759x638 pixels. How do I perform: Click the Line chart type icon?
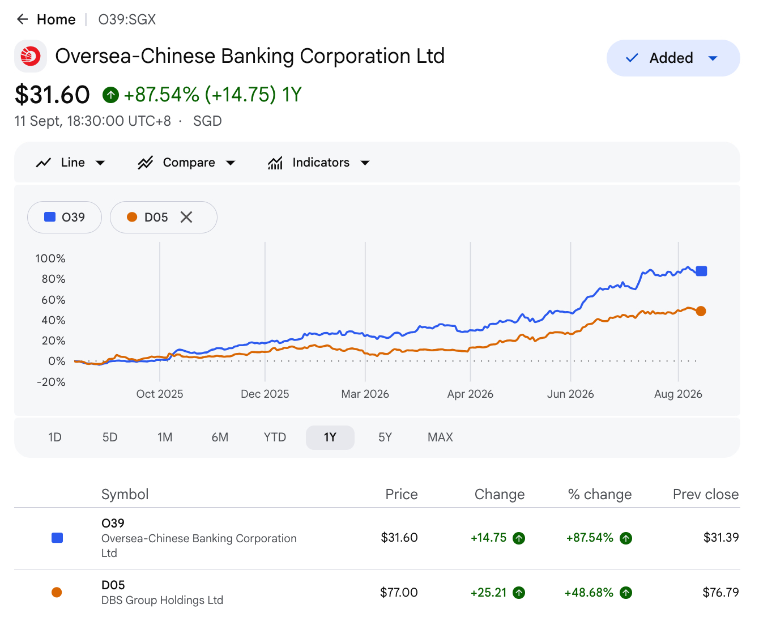tap(44, 163)
